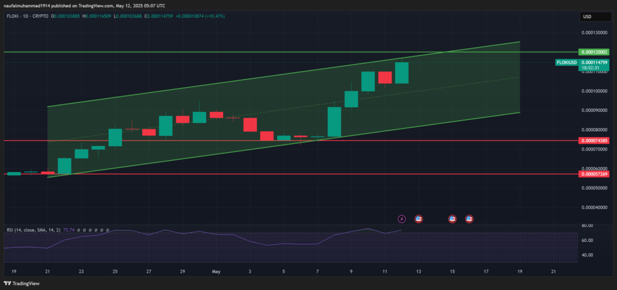Click the May label on the date axis
This screenshot has height=290, width=617.
click(216, 271)
